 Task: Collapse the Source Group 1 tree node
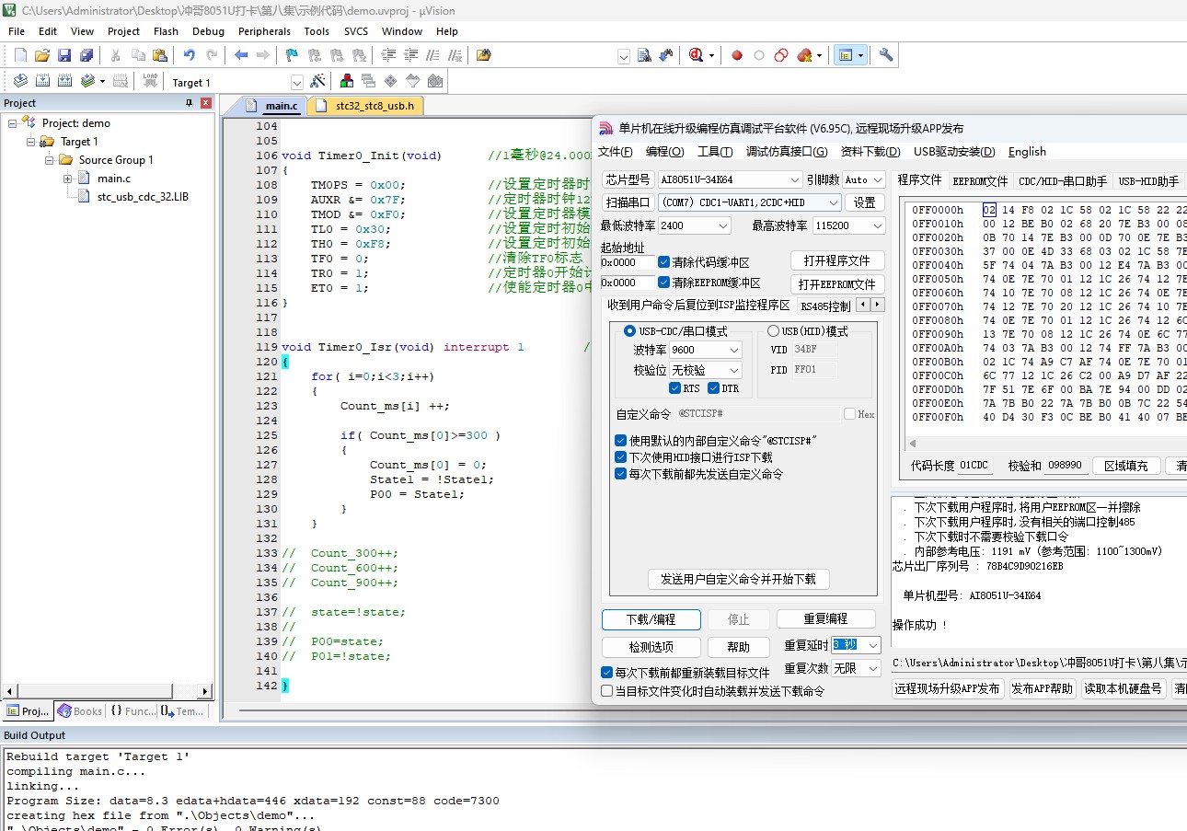point(51,160)
